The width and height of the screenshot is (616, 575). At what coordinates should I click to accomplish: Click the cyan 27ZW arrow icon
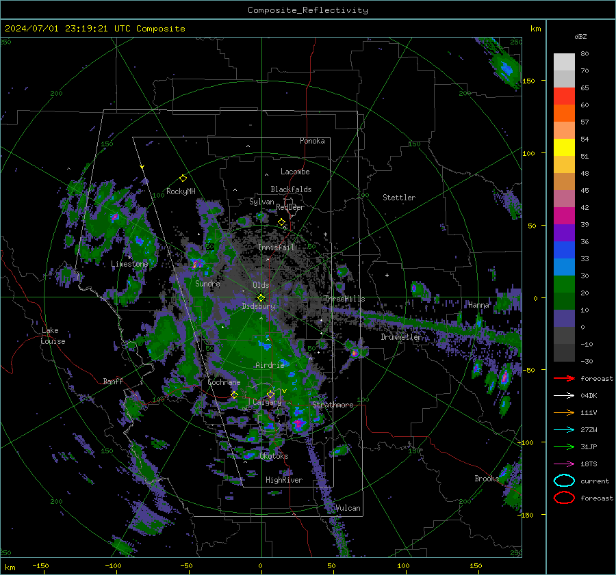564,430
